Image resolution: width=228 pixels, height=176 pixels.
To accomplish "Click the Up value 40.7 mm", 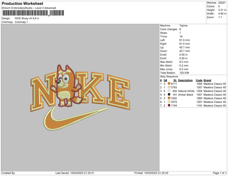I will pos(185,47).
